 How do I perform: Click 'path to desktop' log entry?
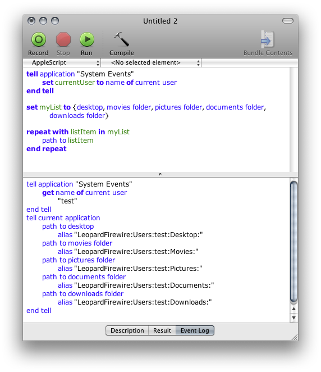coord(68,226)
